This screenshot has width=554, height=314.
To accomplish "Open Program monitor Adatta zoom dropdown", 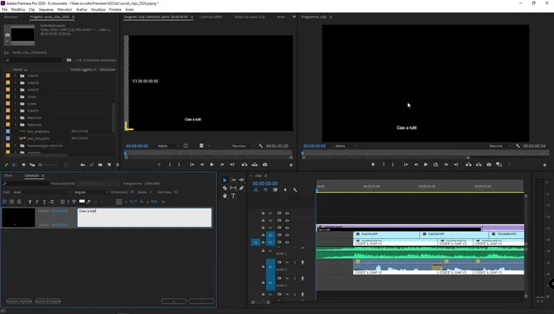I will pyautogui.click(x=346, y=146).
